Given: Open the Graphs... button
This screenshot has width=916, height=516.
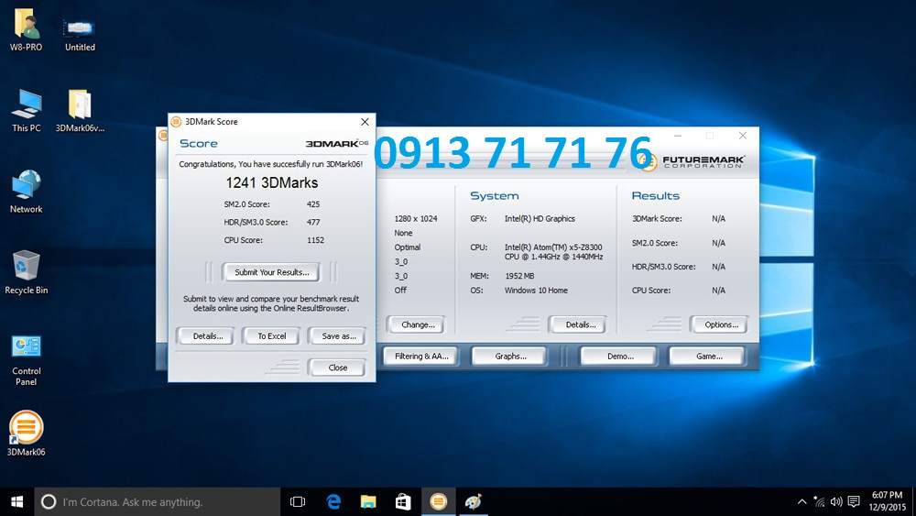Looking at the screenshot, I should click(510, 356).
